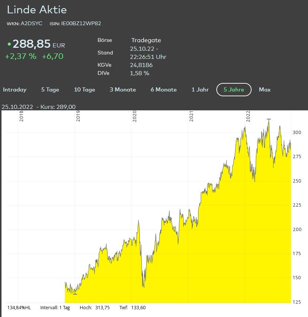Show the 10 Tage chart range
308x317 pixels.
click(85, 90)
